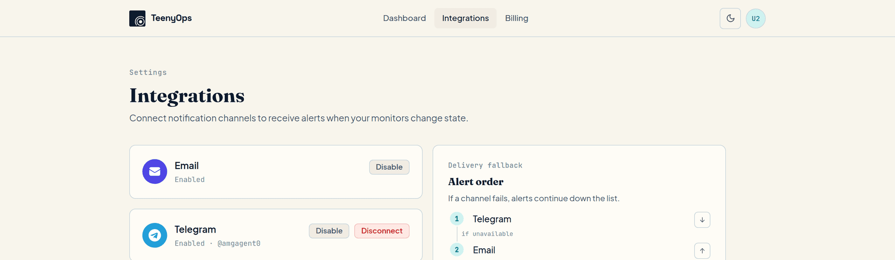Click the Email card title

[x=187, y=165]
